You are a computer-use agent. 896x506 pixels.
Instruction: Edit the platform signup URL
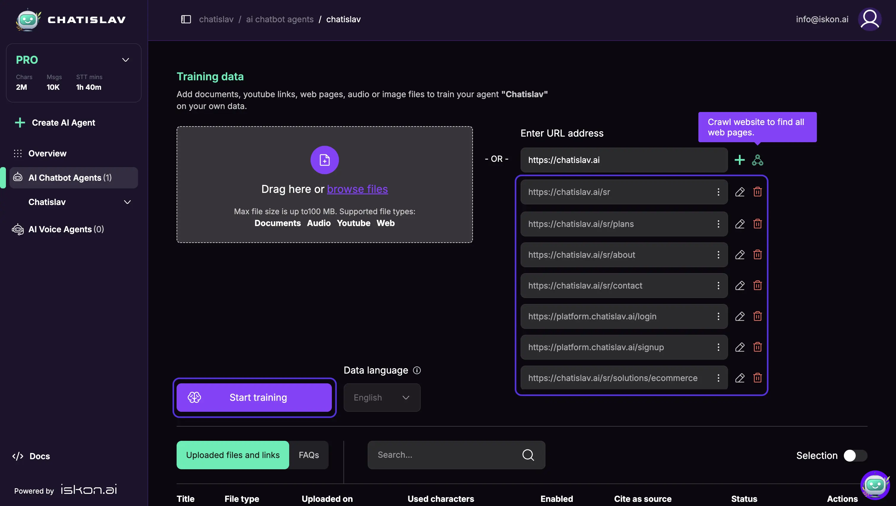(740, 347)
